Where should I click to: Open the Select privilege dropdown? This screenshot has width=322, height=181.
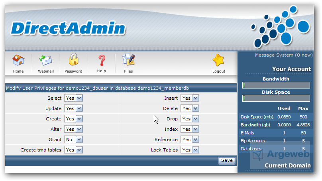pos(73,98)
